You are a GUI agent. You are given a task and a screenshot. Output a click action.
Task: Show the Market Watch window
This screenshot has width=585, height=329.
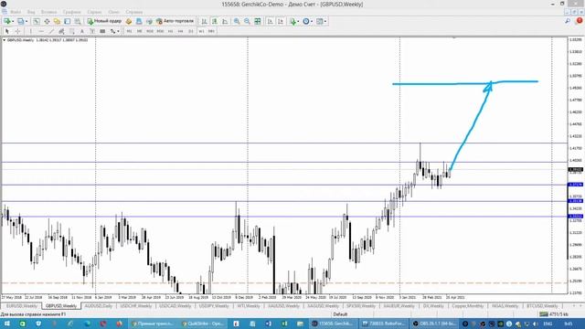[37, 21]
